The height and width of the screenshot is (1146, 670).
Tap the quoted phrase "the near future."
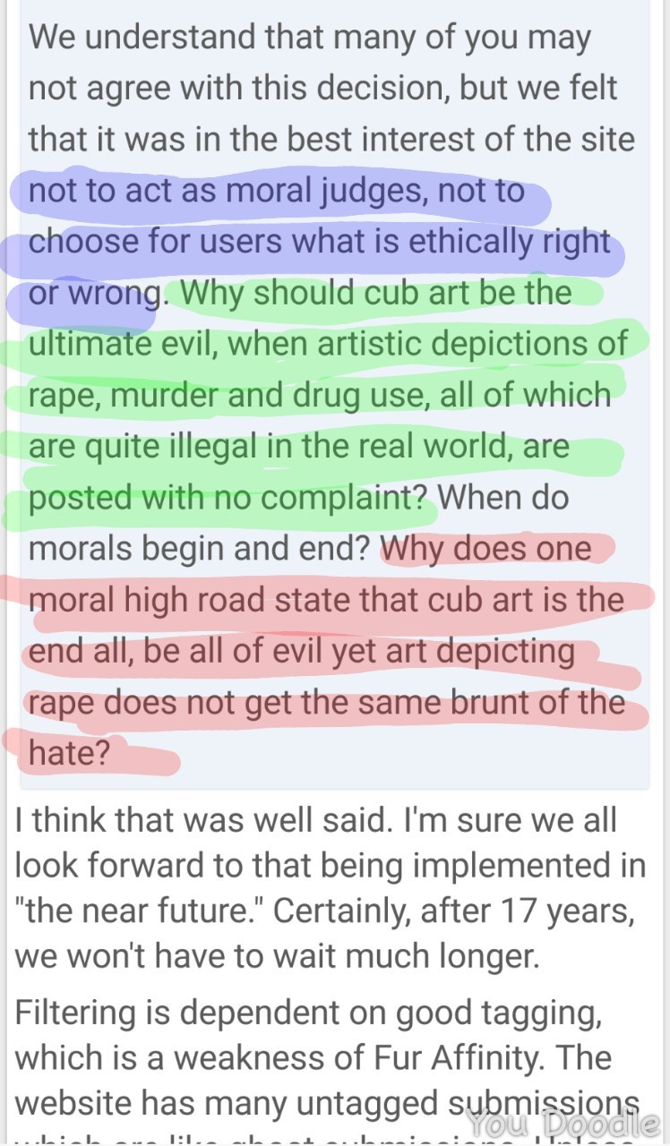point(139,910)
